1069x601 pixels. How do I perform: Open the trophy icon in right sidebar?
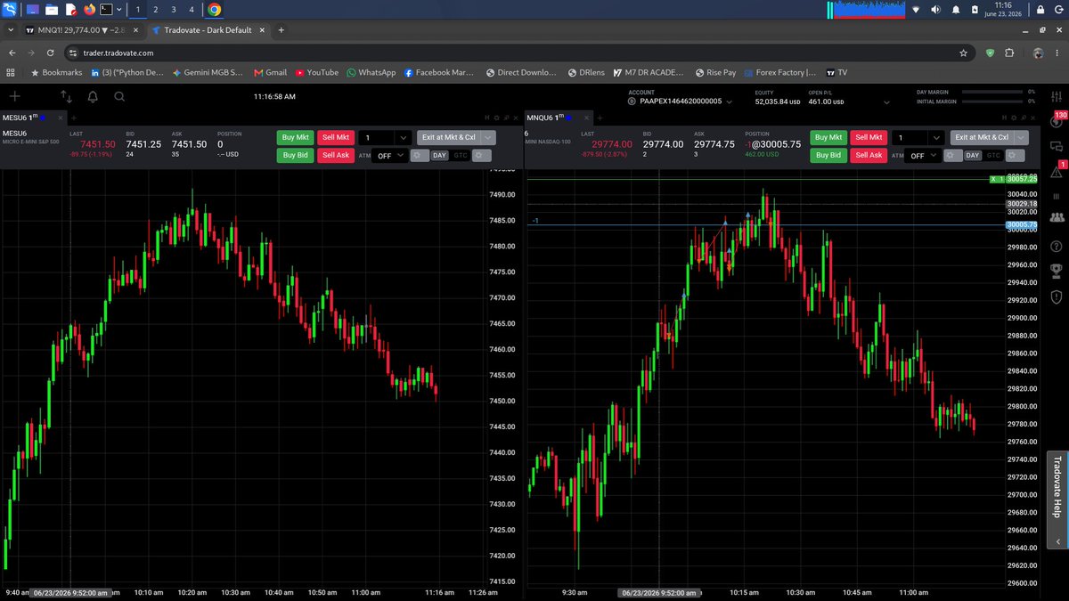pyautogui.click(x=1057, y=271)
